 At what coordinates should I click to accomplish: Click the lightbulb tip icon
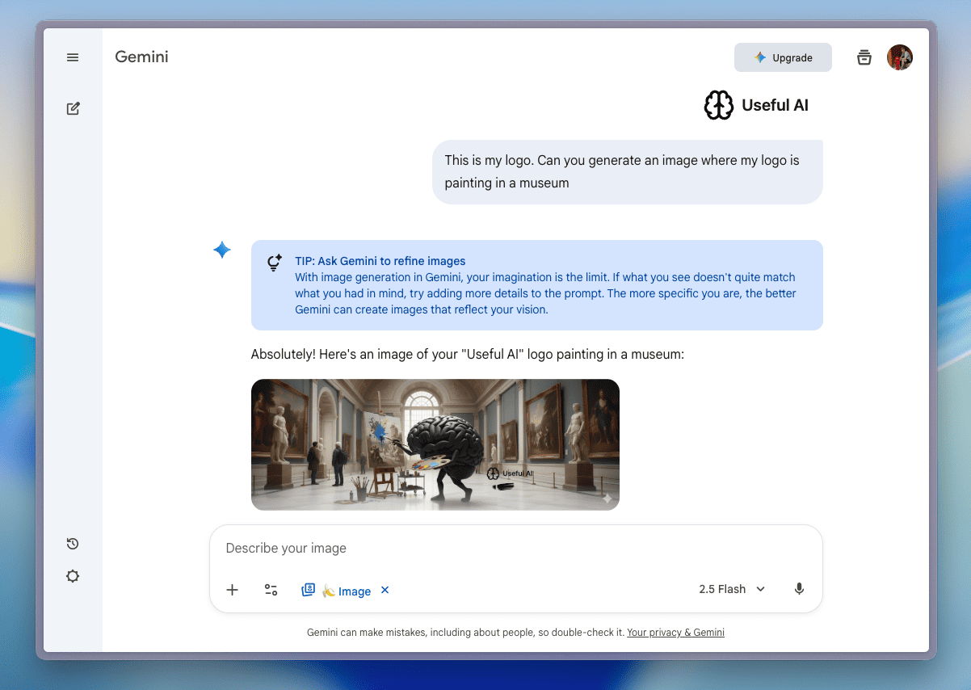pyautogui.click(x=275, y=263)
